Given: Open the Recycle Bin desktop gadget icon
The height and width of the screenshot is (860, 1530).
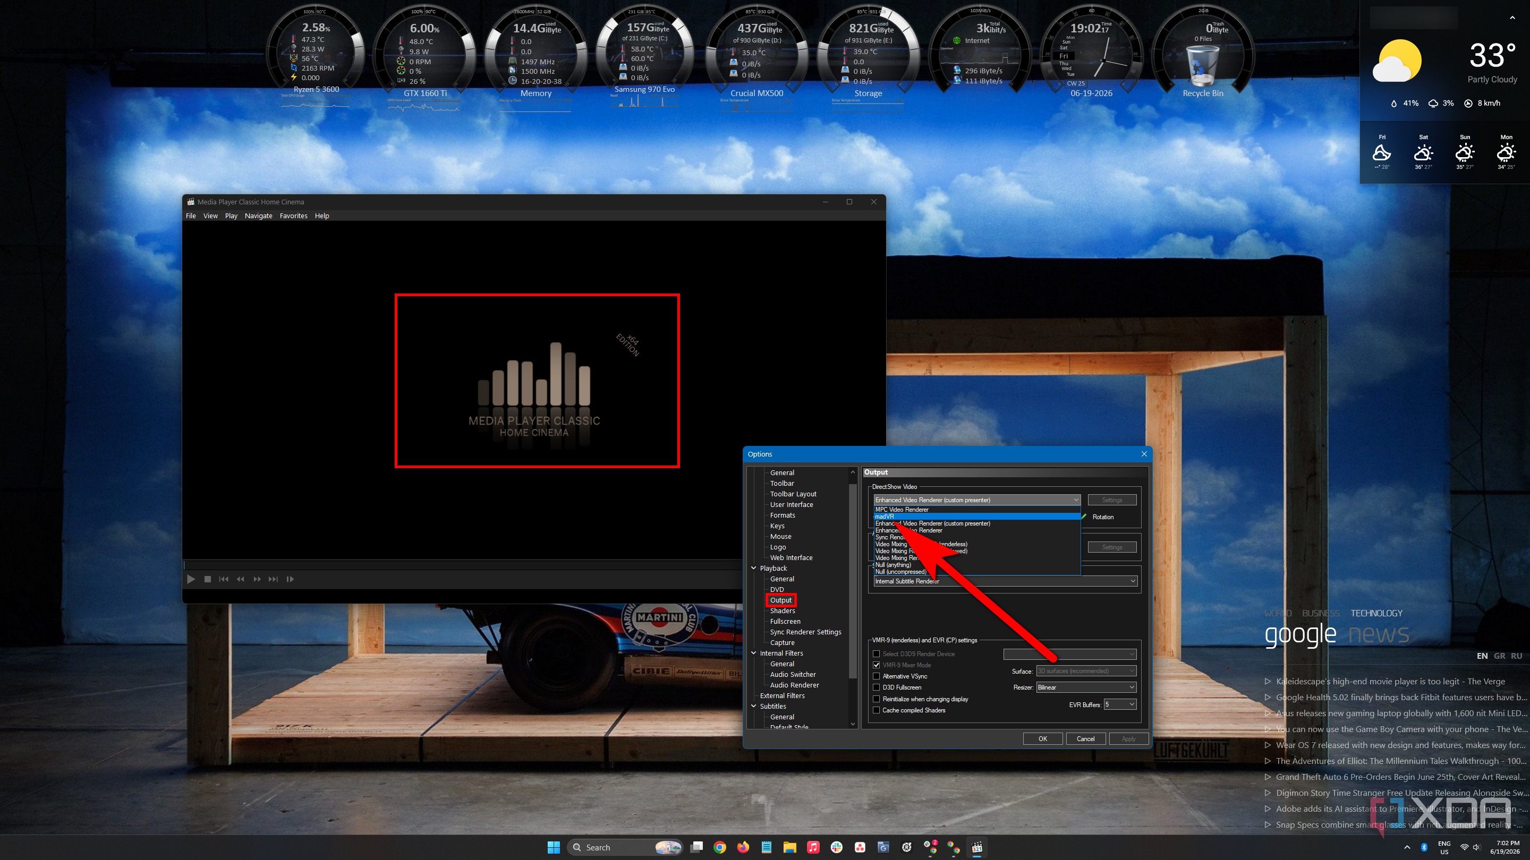Looking at the screenshot, I should tap(1202, 67).
